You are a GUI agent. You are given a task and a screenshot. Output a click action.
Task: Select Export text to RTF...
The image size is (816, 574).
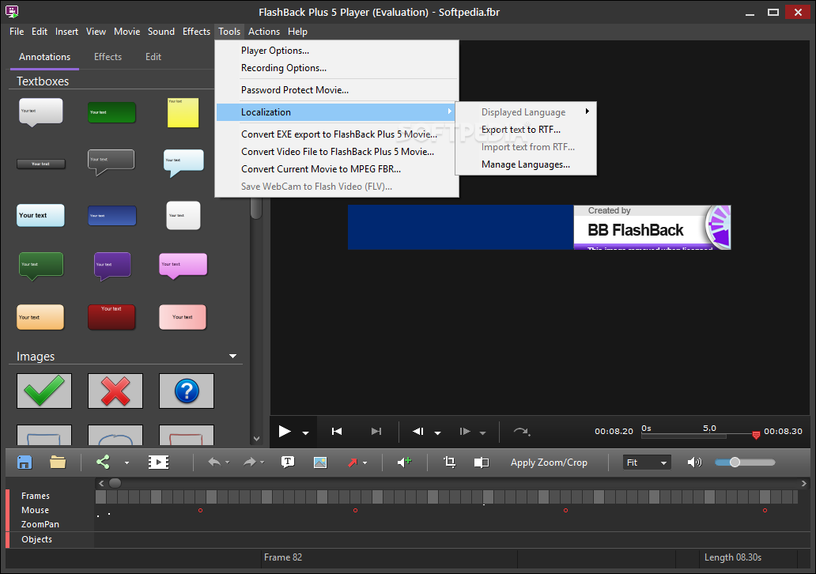526,130
